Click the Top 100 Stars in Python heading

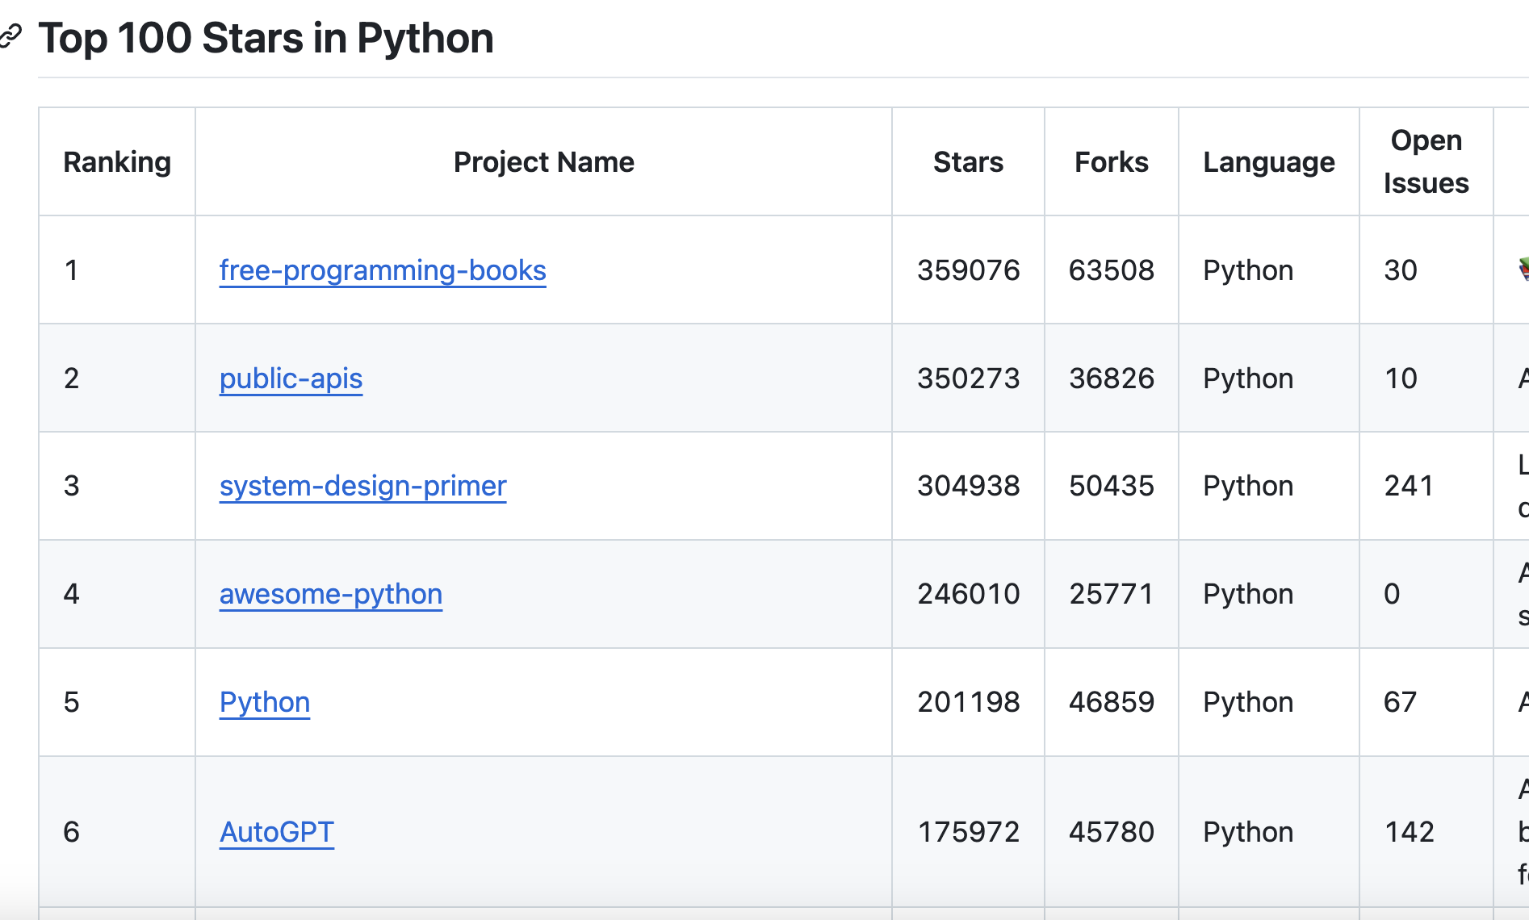tap(266, 38)
